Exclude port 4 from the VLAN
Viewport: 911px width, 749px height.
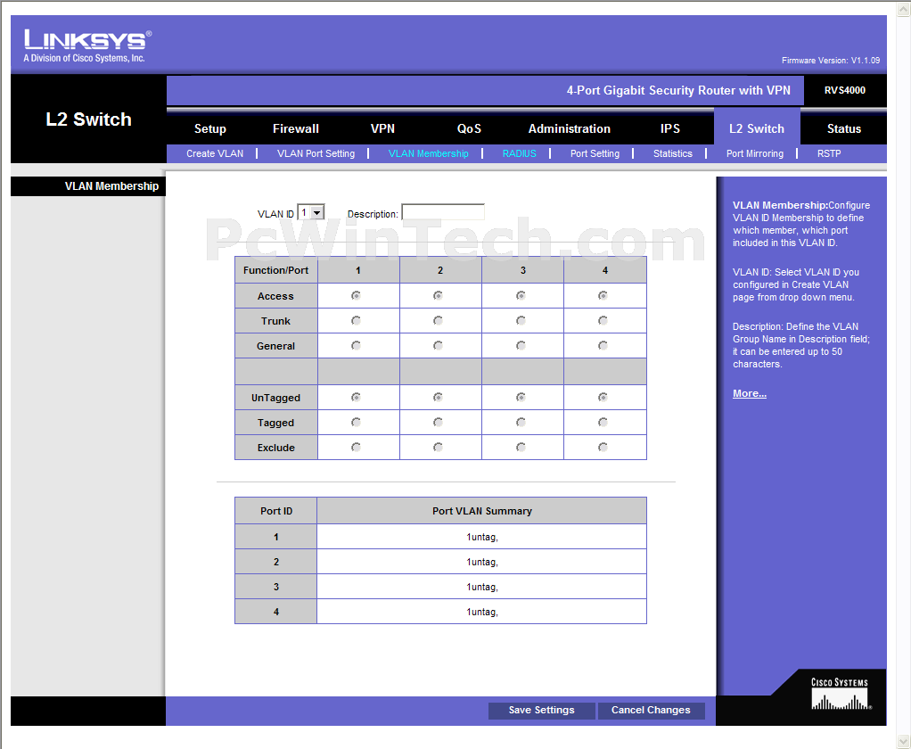click(x=603, y=448)
